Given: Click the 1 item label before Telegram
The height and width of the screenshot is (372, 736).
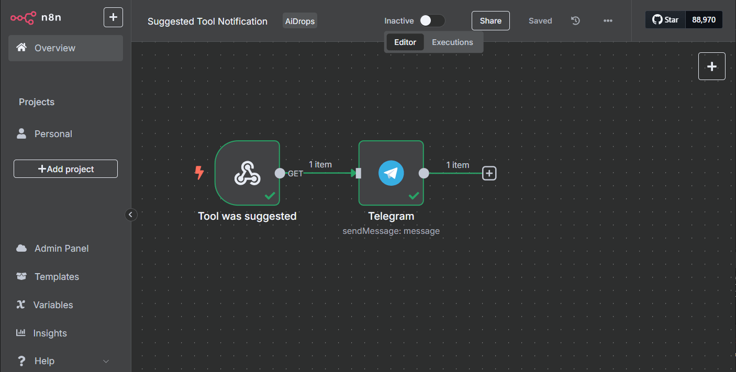Looking at the screenshot, I should click(x=320, y=164).
